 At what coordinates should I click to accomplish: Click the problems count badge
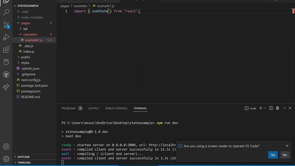tap(80, 108)
